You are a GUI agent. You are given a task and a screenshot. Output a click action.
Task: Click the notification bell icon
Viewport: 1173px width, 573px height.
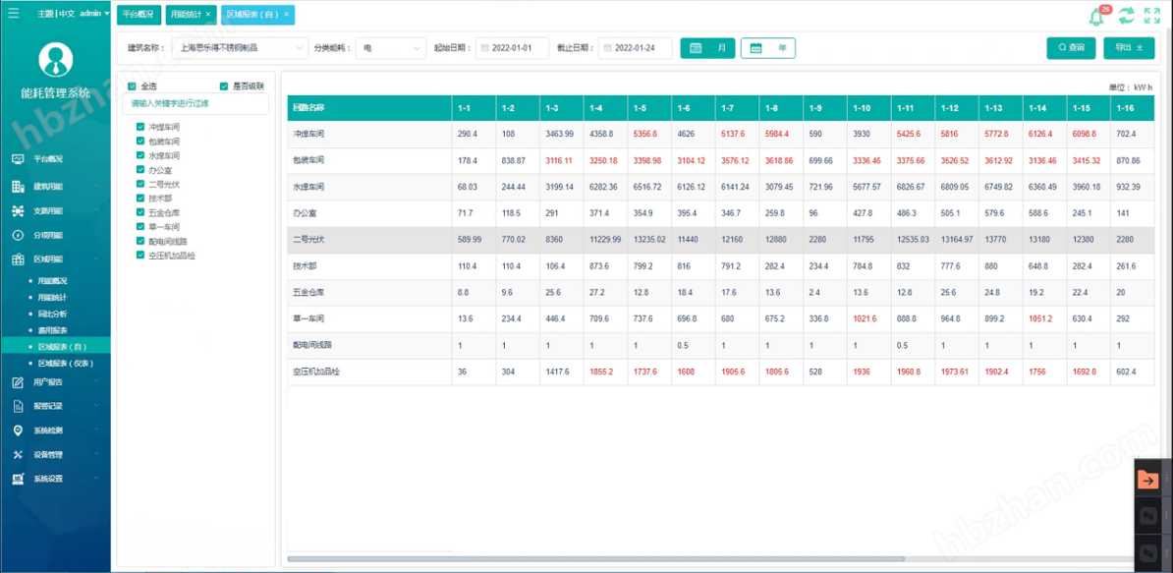tap(1096, 17)
